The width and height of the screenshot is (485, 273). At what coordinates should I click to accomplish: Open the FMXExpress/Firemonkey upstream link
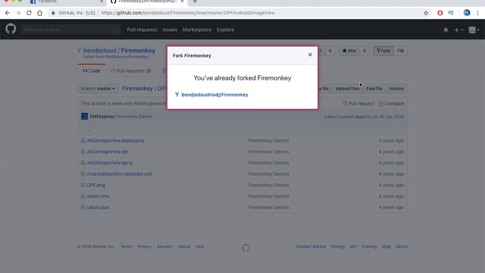click(x=127, y=57)
